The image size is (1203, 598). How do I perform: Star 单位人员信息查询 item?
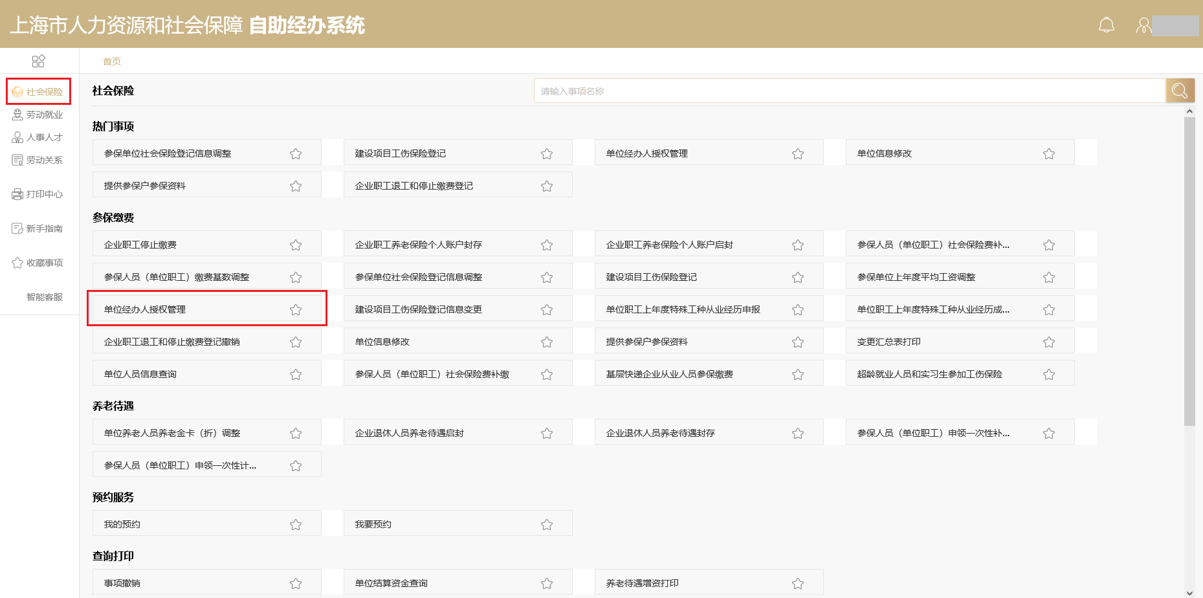tap(296, 374)
